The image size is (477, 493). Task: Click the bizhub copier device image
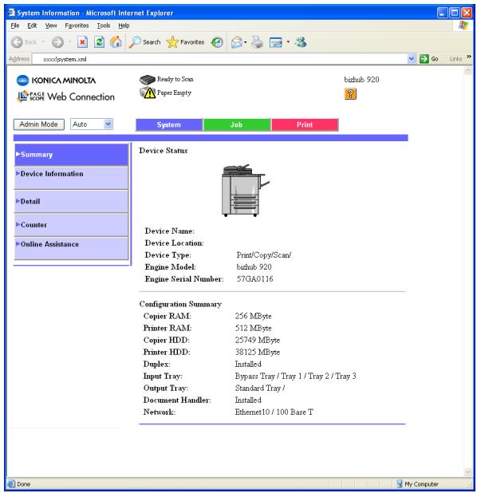(x=245, y=191)
